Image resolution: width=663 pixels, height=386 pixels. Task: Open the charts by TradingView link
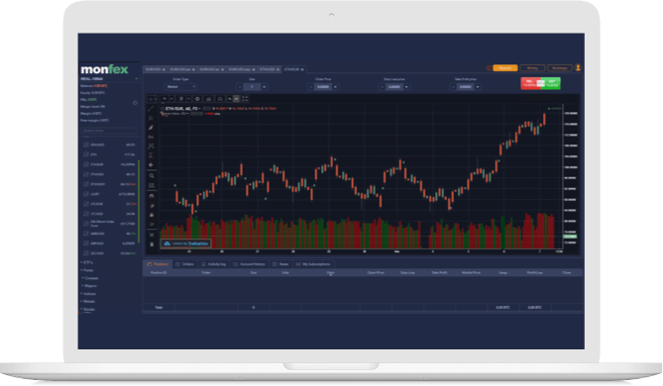pos(185,243)
